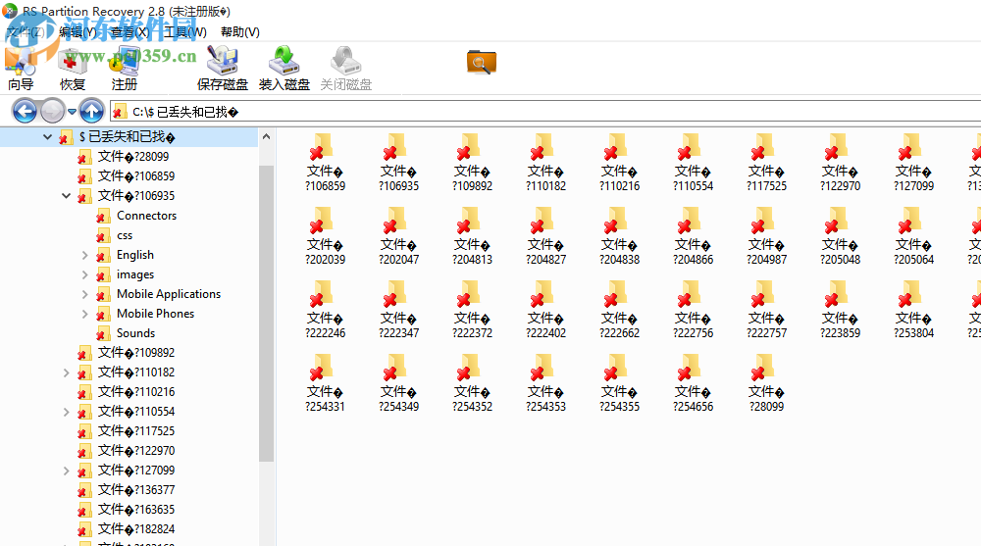This screenshot has height=546, width=981.
Task: Select ?136377 folder in tree
Action: 136,490
